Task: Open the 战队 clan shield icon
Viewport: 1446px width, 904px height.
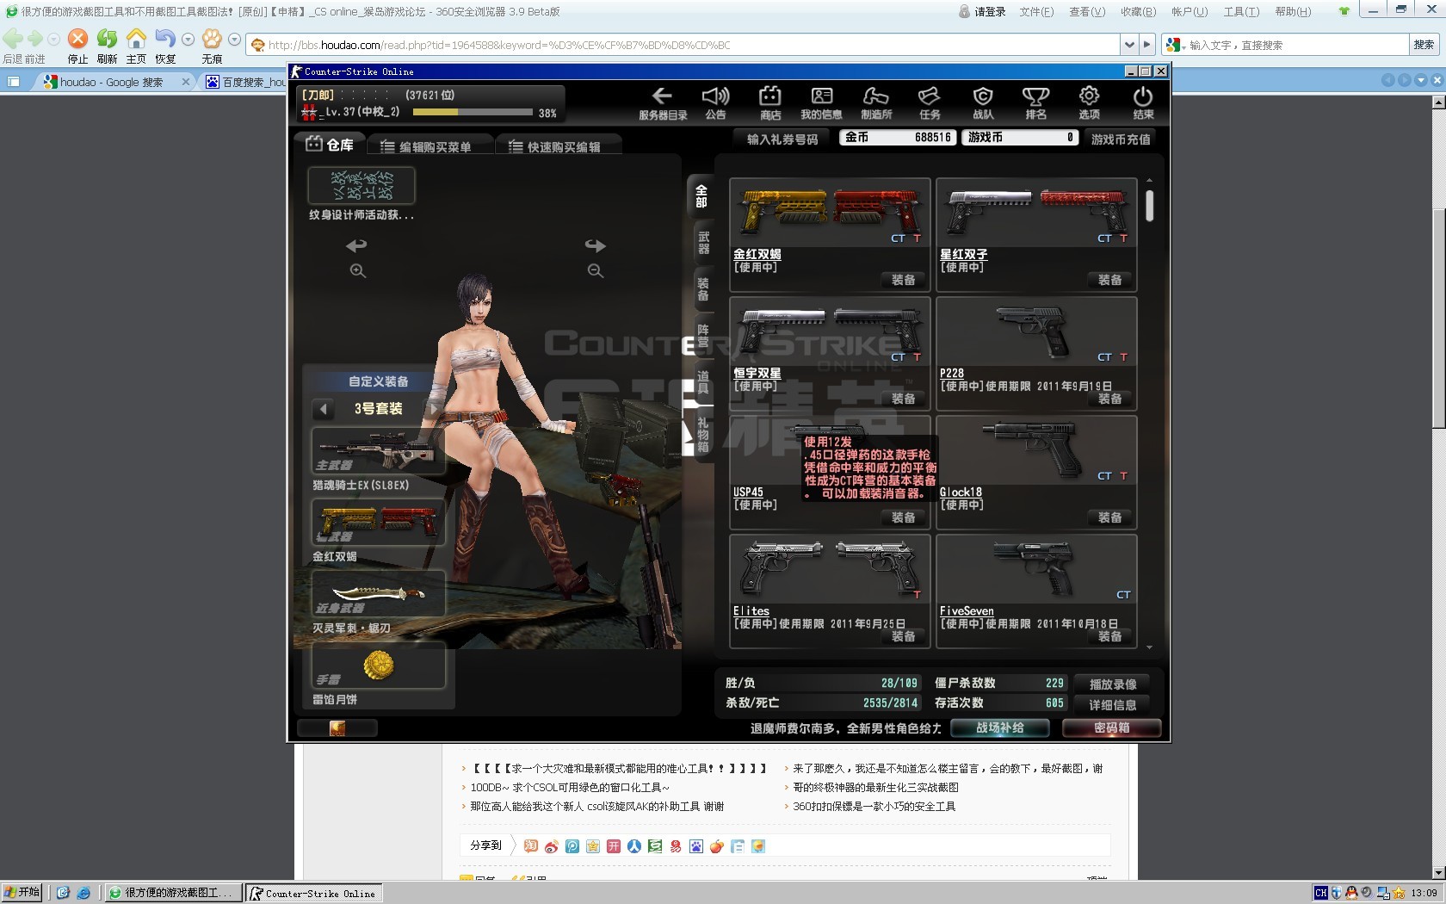Action: pyautogui.click(x=983, y=96)
